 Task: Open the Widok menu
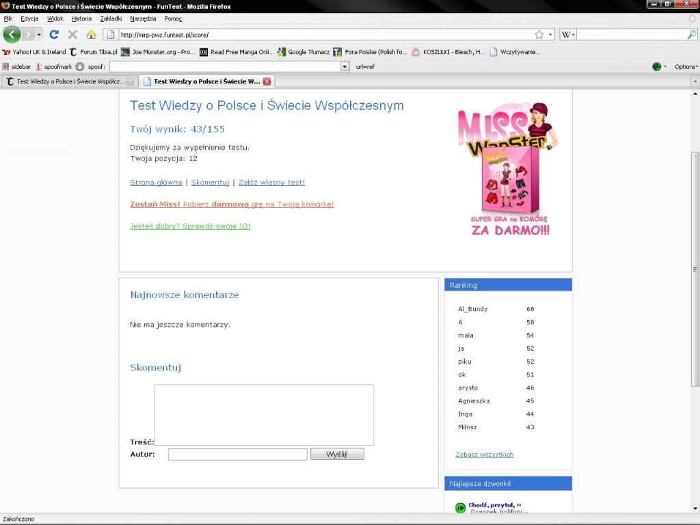55,18
